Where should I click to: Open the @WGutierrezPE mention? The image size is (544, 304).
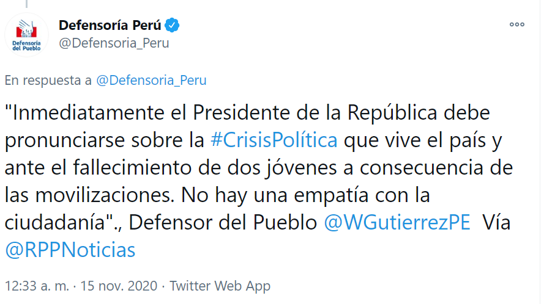coord(397,222)
